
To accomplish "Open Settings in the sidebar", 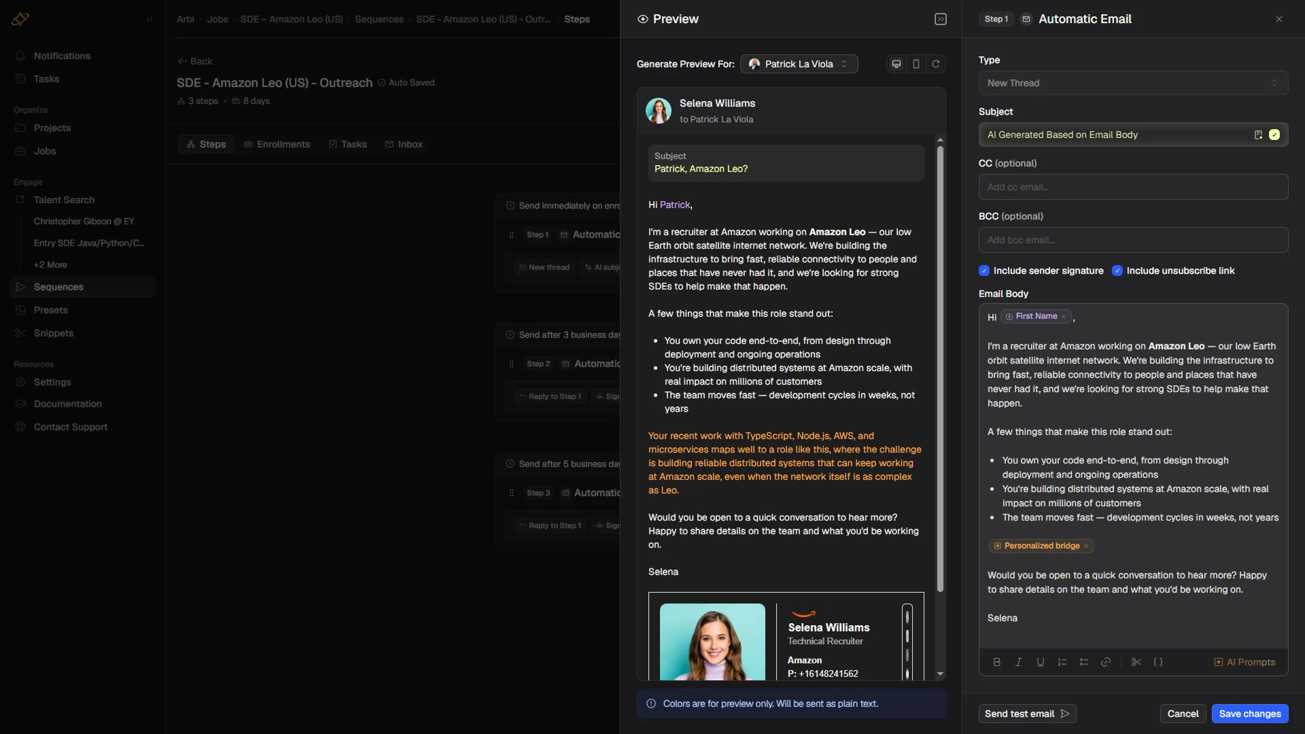I will pos(82,382).
